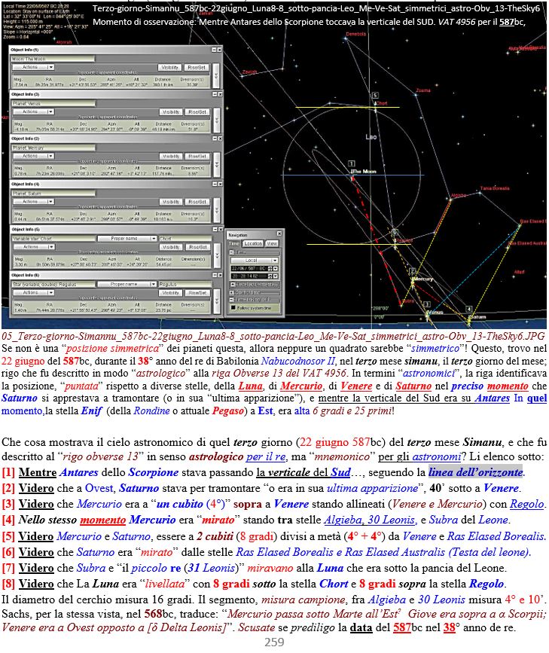Click the 'Venus' label near the horizon
This screenshot has height=653, width=549.
(436, 313)
